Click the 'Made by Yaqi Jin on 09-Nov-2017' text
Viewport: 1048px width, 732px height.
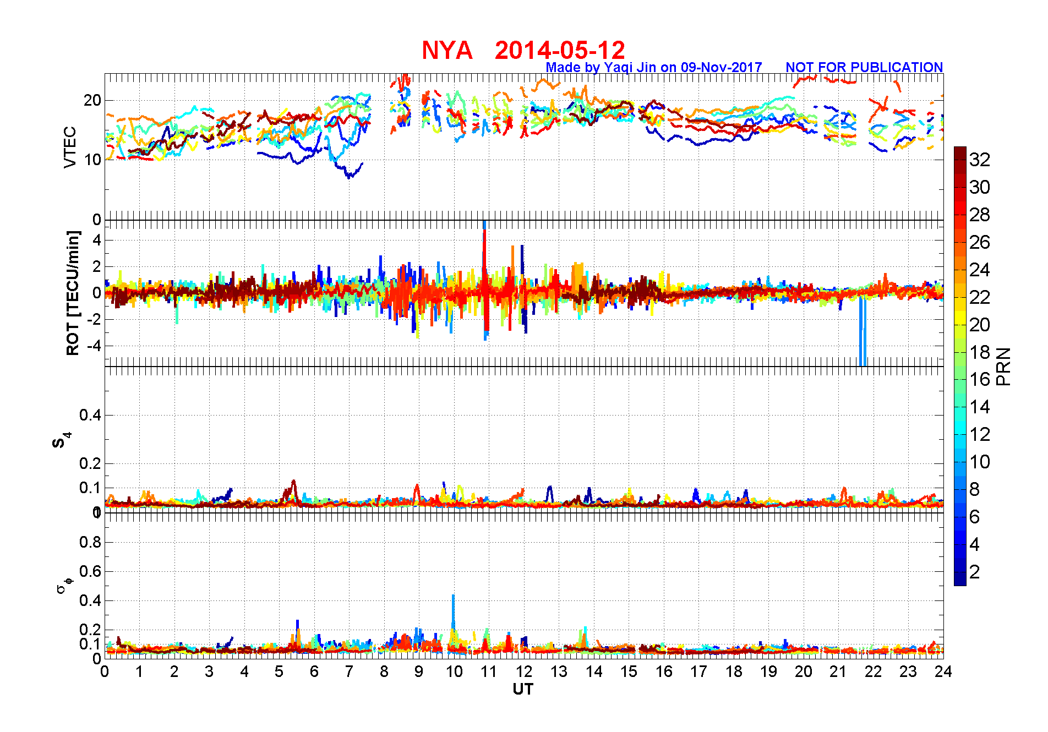[x=654, y=67]
